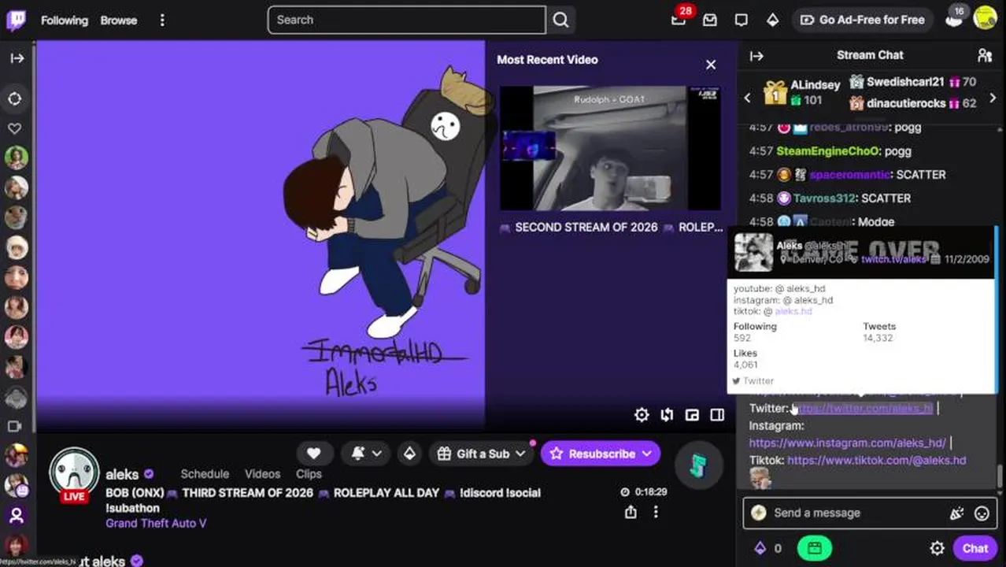The height and width of the screenshot is (567, 1006).
Task: Open the Resubscribe dropdown button
Action: 601,454
